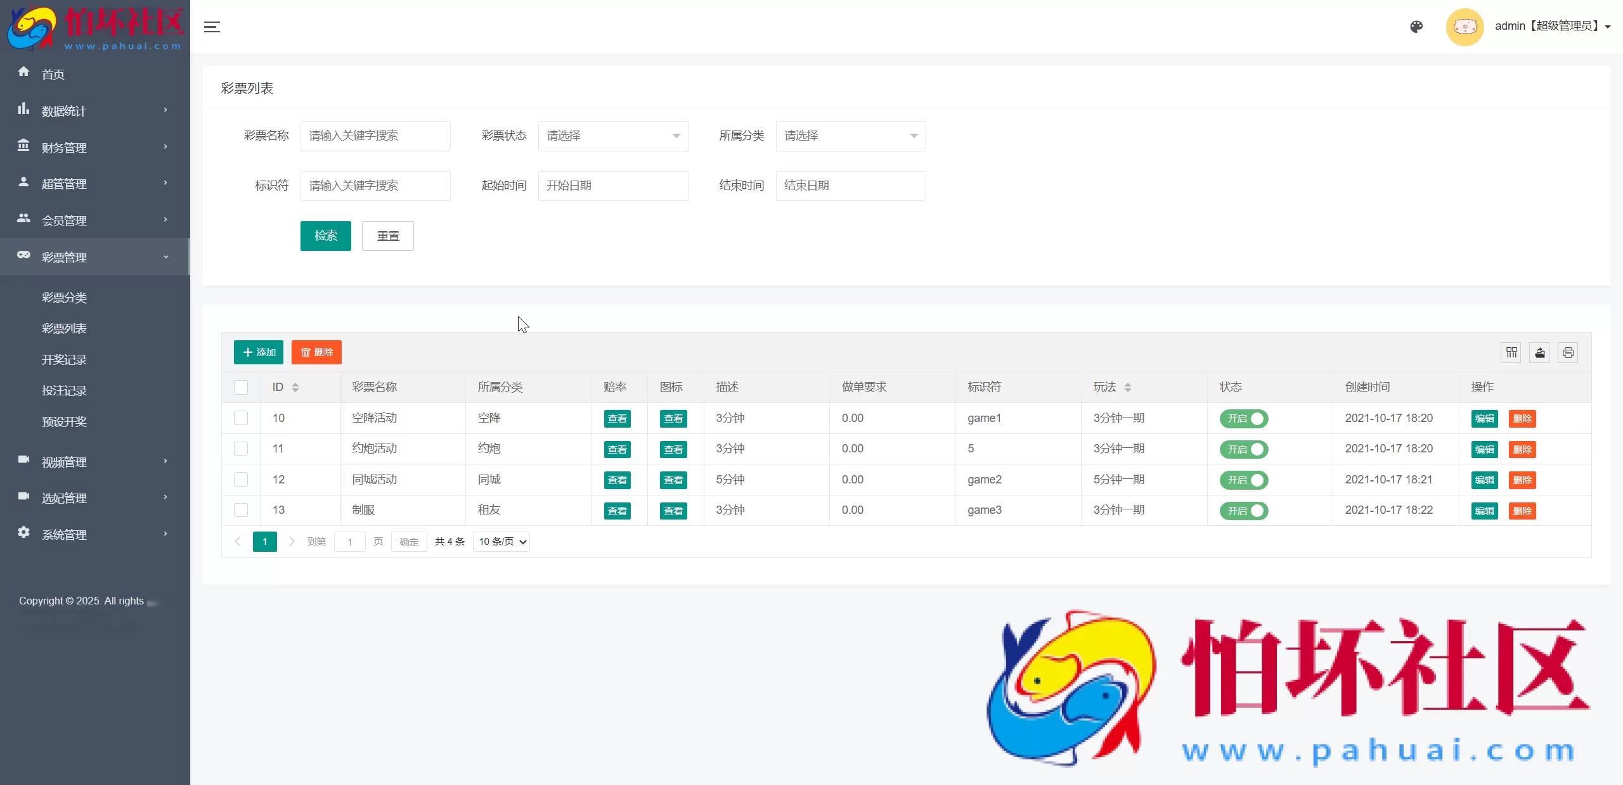Click the export data icon above table

1539,352
